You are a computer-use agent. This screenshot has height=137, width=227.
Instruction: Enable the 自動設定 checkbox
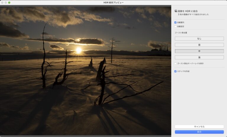(x=176, y=26)
